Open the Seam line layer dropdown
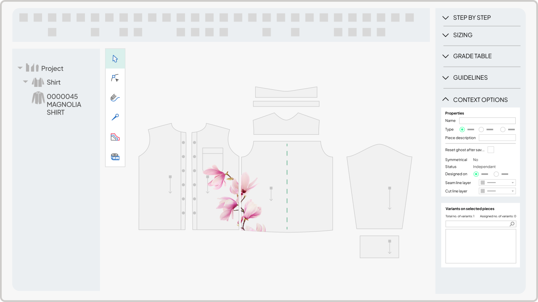The height and width of the screenshot is (302, 538). pos(497,182)
